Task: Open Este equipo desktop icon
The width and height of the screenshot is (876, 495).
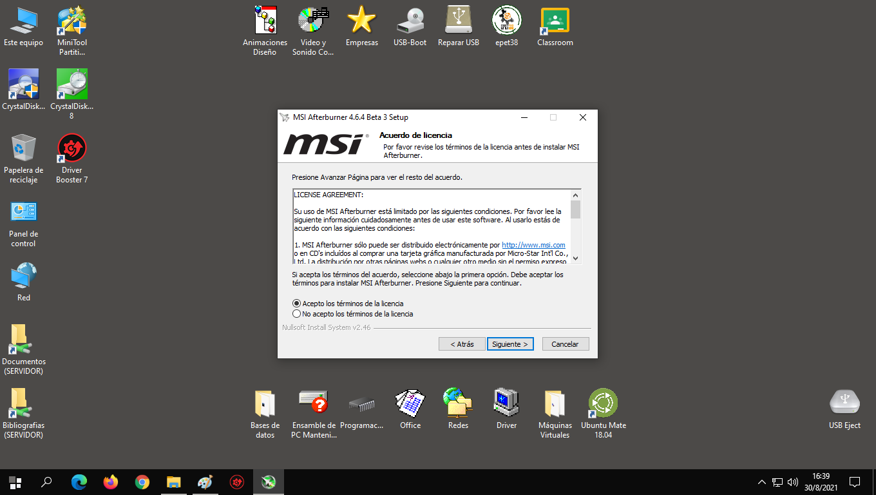Action: pyautogui.click(x=23, y=26)
